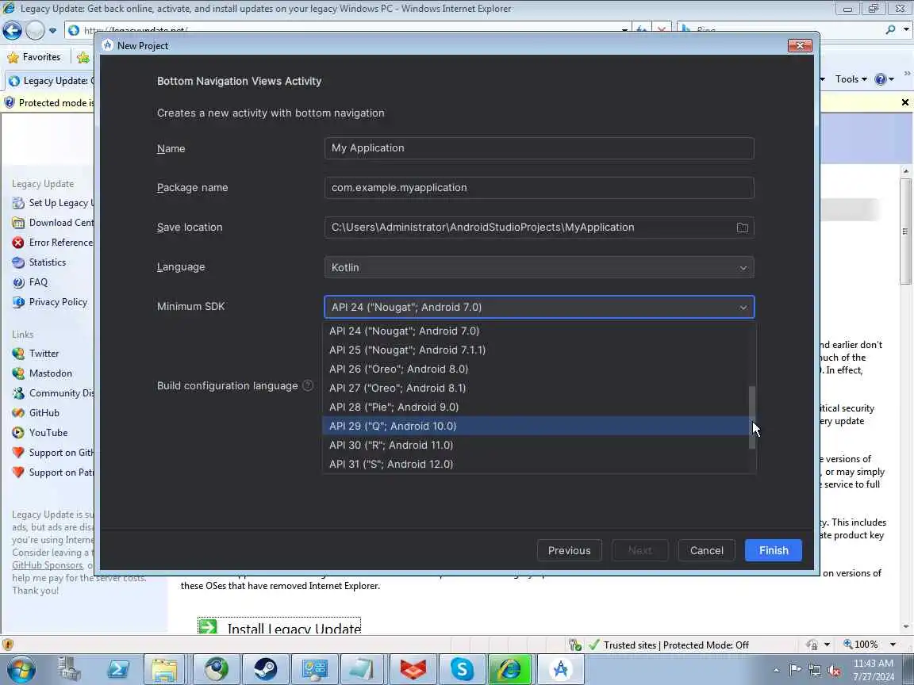This screenshot has height=685, width=914.
Task: Click the muted volume tray icon
Action: point(834,671)
